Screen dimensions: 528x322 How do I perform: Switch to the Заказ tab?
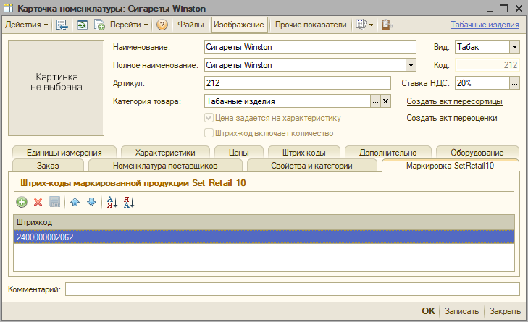pyautogui.click(x=48, y=166)
